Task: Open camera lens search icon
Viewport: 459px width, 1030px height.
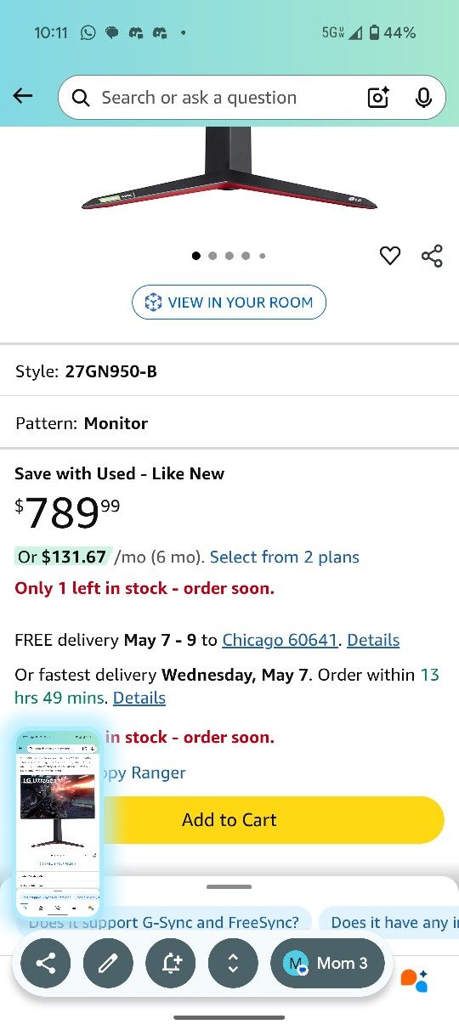Action: (378, 98)
